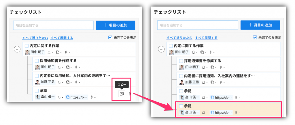Left panel: bell icon beside 加藤 正男
The image size is (295, 125).
[x=59, y=82]
